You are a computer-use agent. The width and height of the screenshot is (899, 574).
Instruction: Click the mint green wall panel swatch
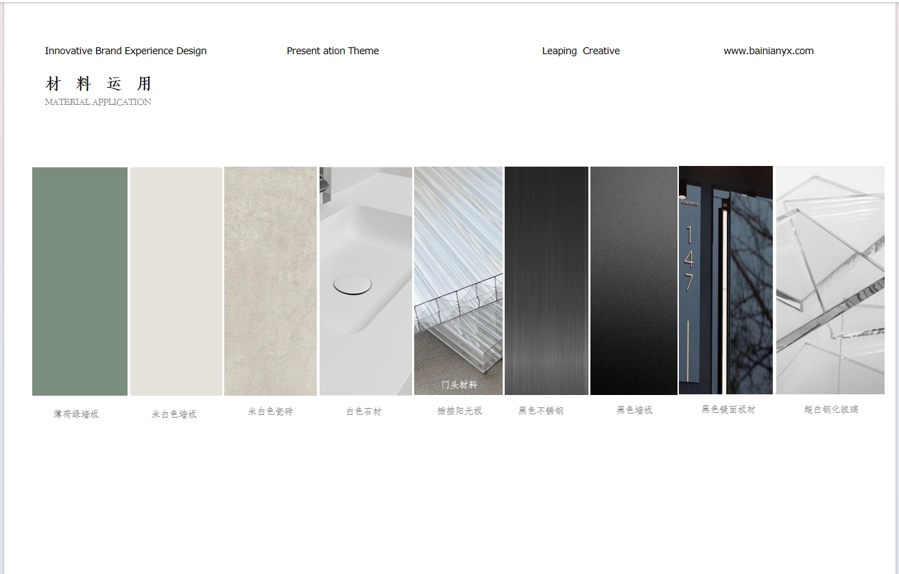[x=80, y=281]
